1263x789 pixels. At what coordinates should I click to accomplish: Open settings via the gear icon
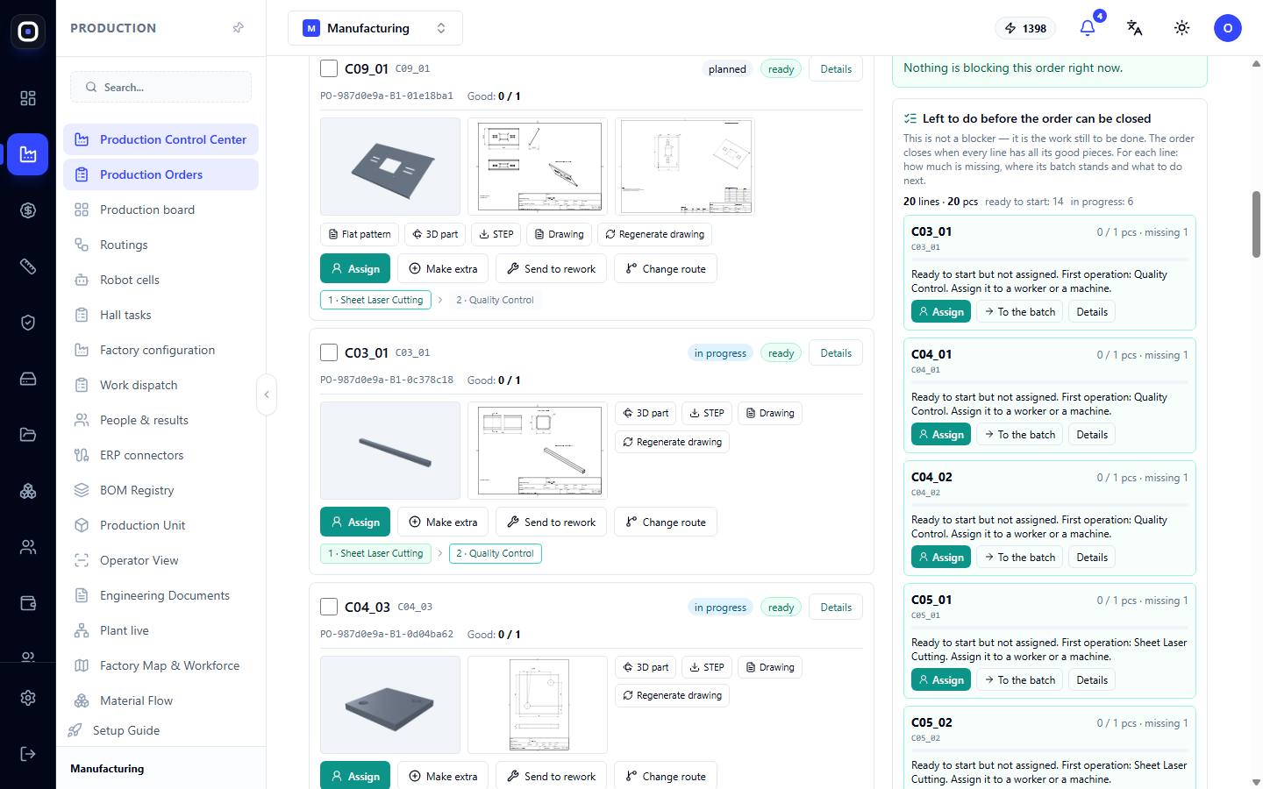28,698
